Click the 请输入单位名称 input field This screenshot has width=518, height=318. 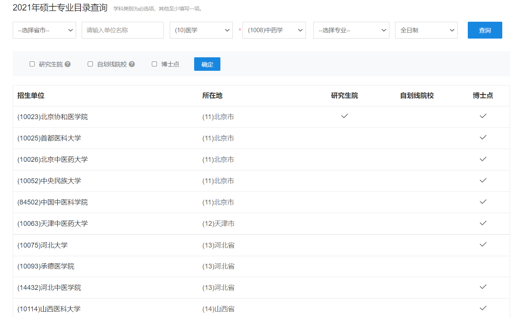pos(123,30)
